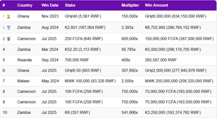Image resolution: width=217 pixels, height=118 pixels.
Task: Click the Win Amount column header
Action: click(156, 5)
